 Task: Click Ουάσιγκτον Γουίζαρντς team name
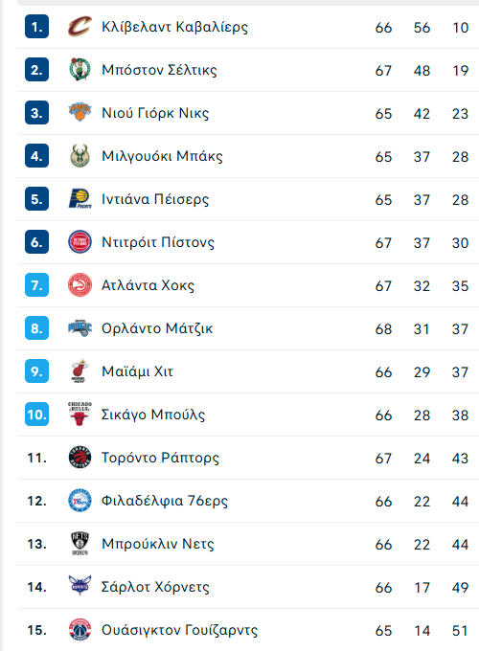(x=179, y=630)
